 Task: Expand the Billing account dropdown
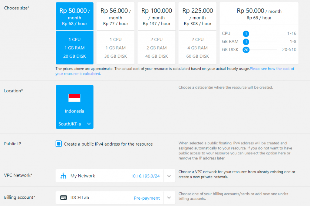click(x=169, y=197)
